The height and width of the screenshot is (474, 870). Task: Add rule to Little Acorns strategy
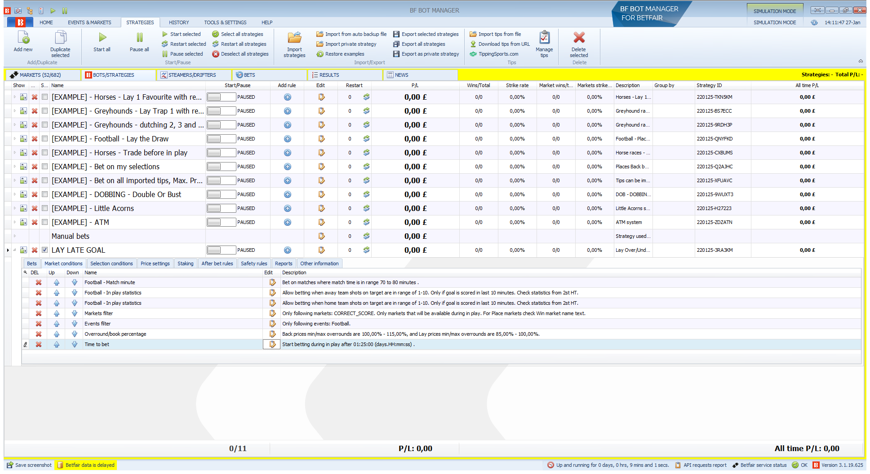pyautogui.click(x=287, y=208)
